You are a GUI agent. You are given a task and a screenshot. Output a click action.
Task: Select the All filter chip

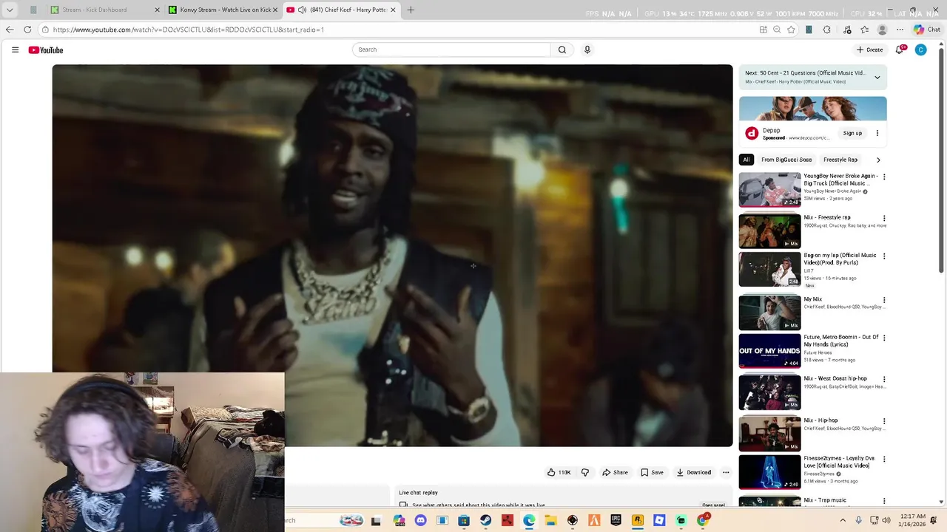click(x=747, y=160)
